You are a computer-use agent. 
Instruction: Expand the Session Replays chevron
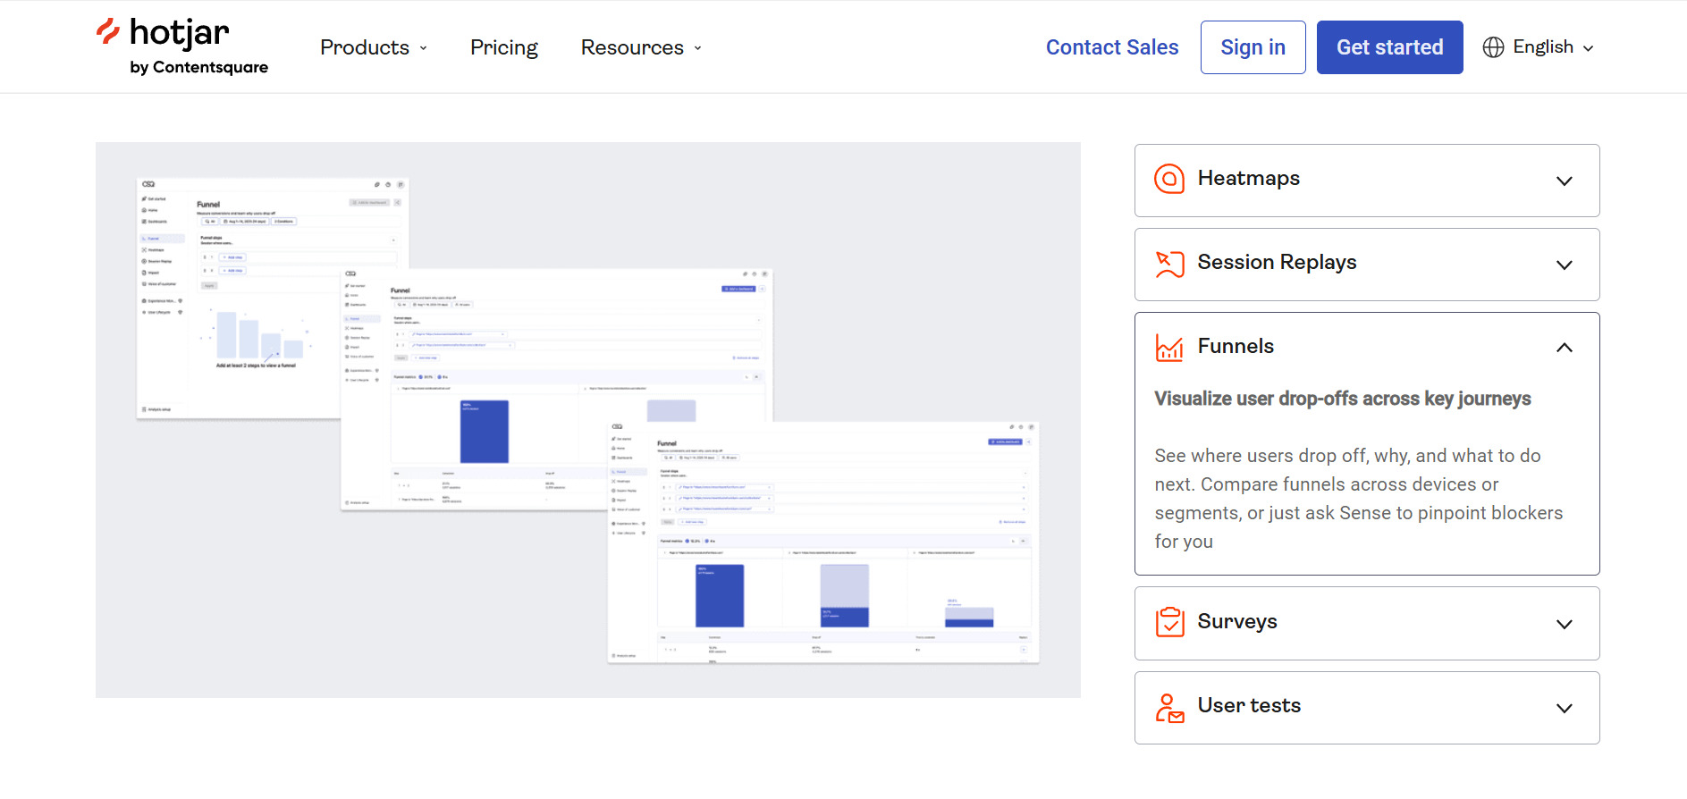coord(1564,265)
